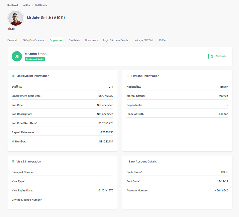Open the Skills/Qualifications tab
This screenshot has width=239, height=217.
(33, 40)
